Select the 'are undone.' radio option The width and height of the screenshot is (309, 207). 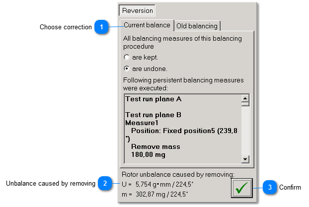(x=127, y=69)
